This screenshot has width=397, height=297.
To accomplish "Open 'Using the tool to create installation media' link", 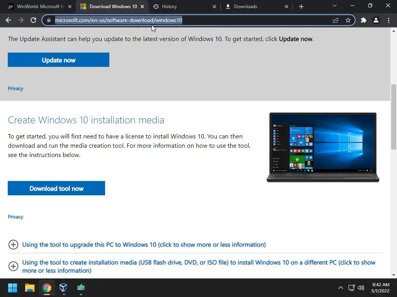I will (x=199, y=266).
